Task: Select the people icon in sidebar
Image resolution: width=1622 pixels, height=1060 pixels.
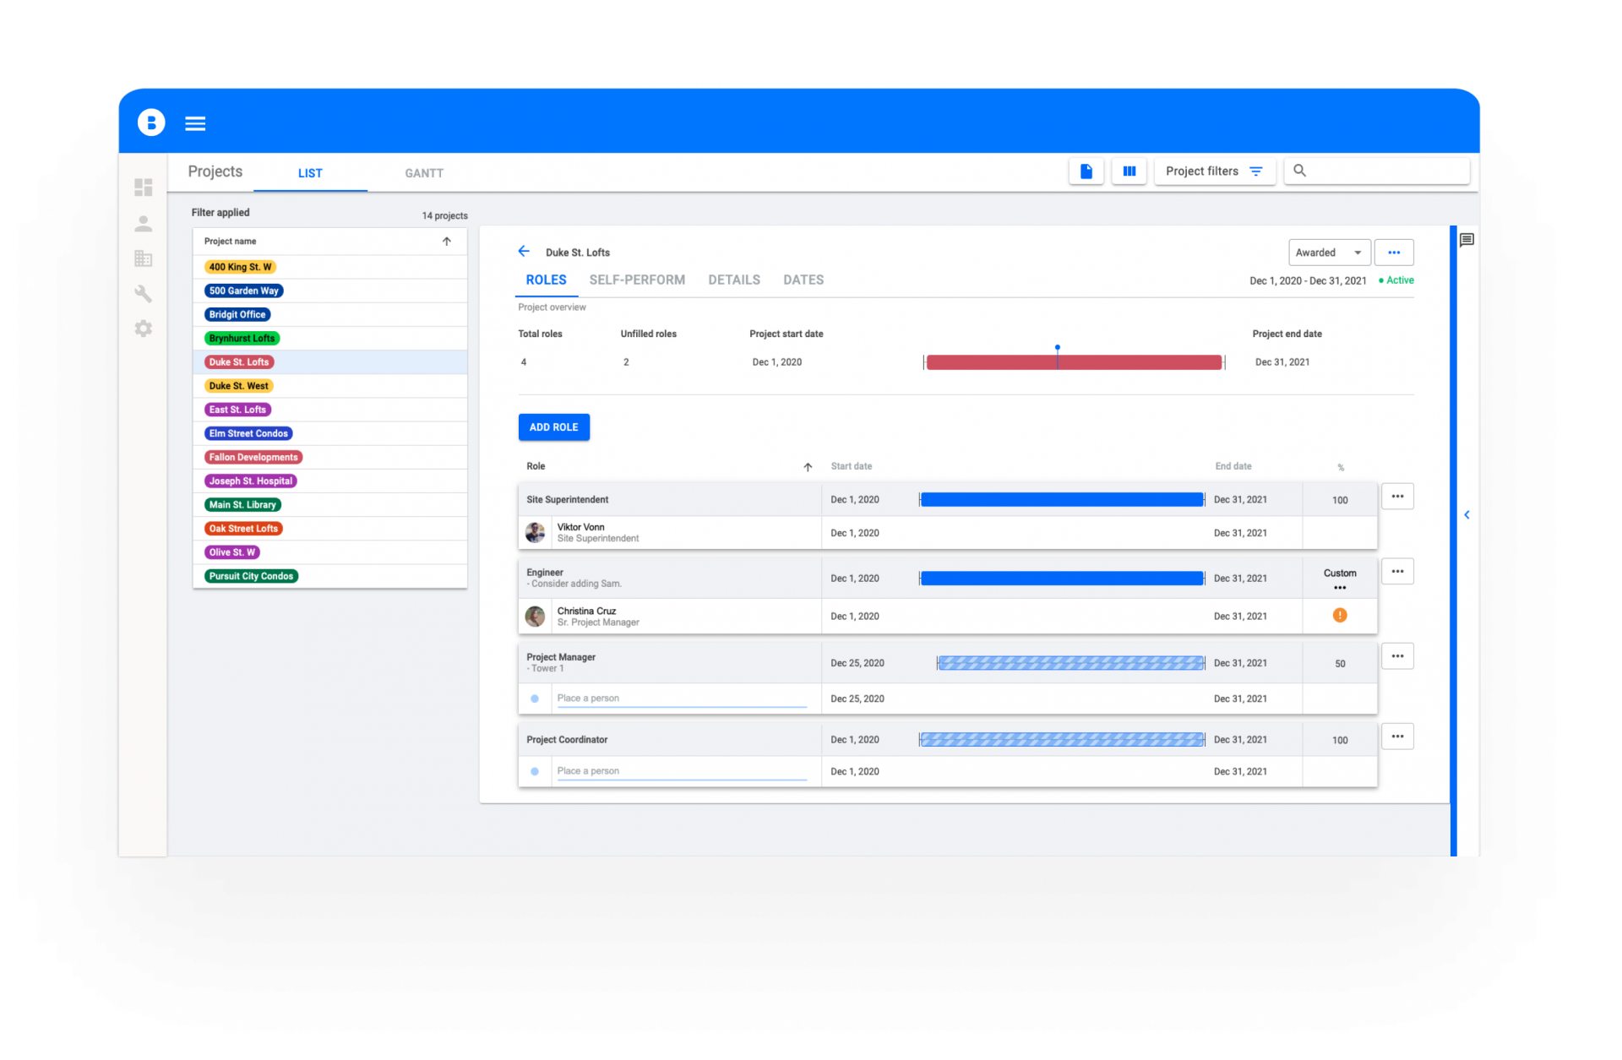Action: (x=144, y=223)
